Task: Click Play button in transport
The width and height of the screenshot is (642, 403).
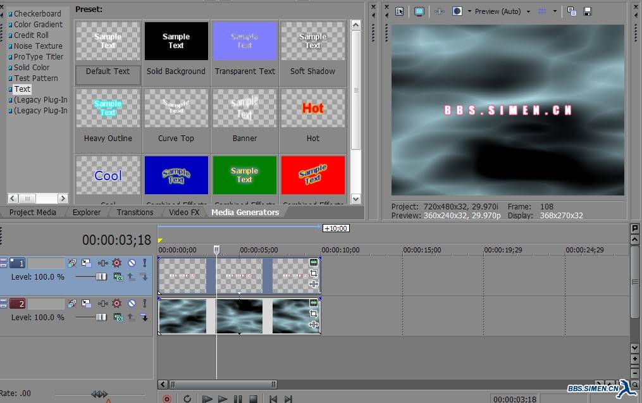Action: 222,399
